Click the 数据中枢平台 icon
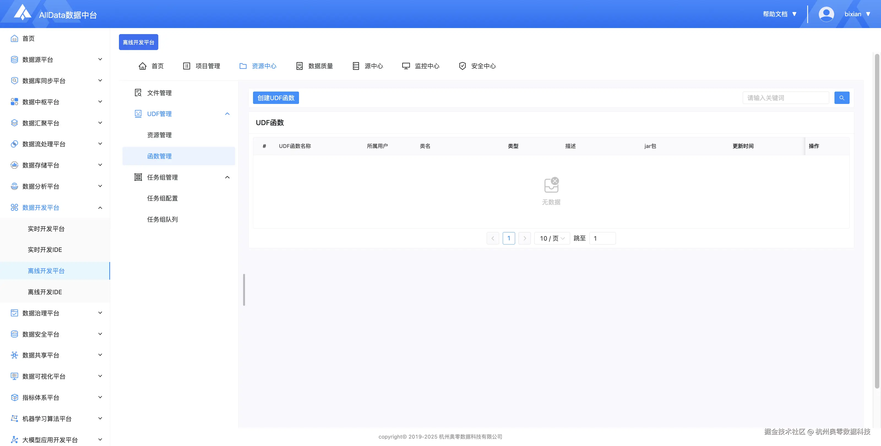Screen dimensions: 881x446 click(14, 102)
